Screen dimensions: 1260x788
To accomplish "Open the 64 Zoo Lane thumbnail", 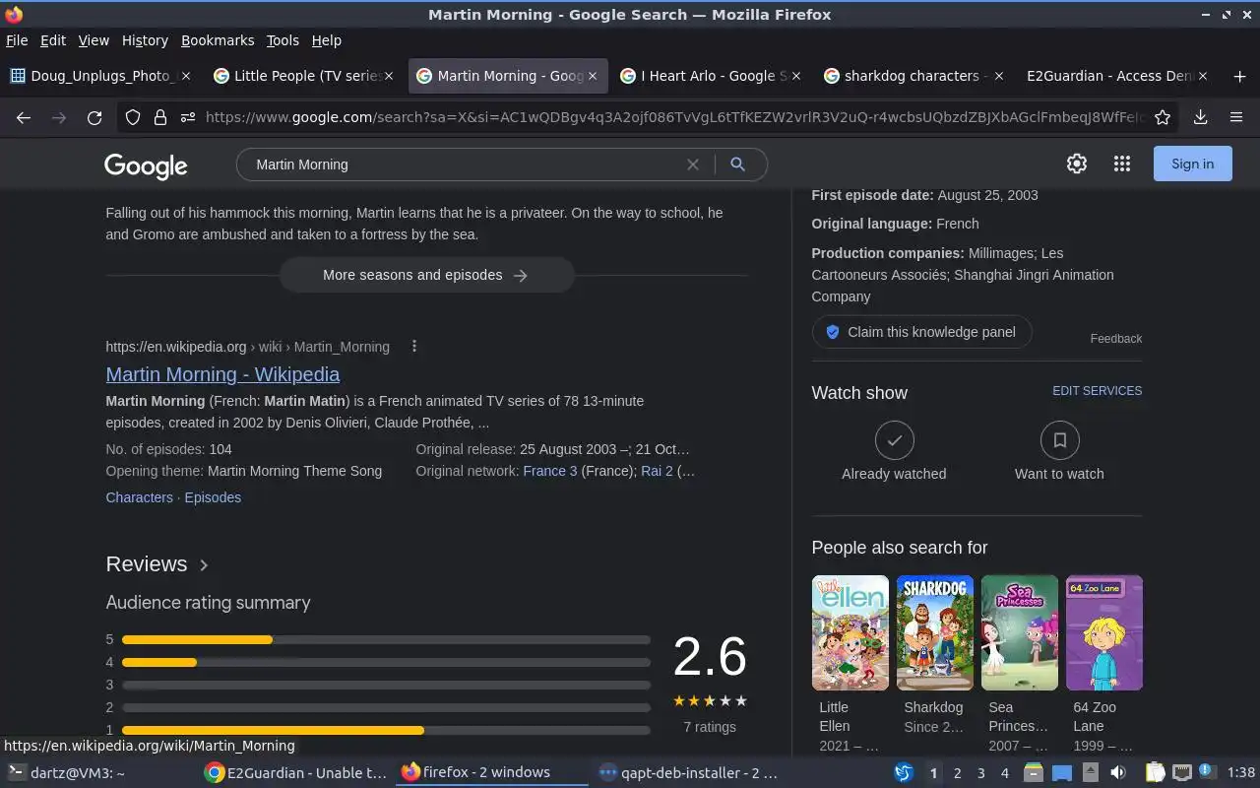I will (x=1103, y=632).
